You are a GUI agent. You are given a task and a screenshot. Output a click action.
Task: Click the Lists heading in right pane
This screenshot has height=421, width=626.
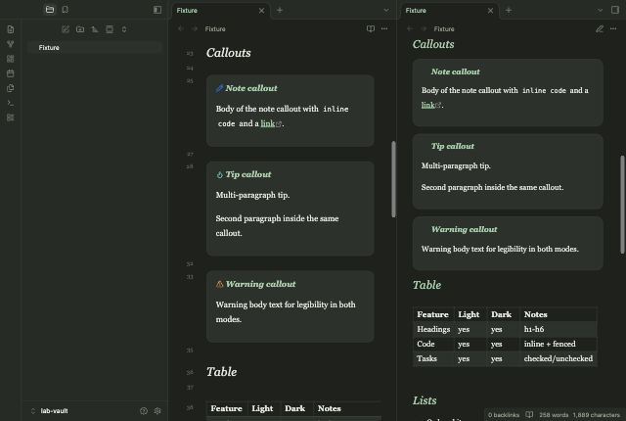pos(425,400)
